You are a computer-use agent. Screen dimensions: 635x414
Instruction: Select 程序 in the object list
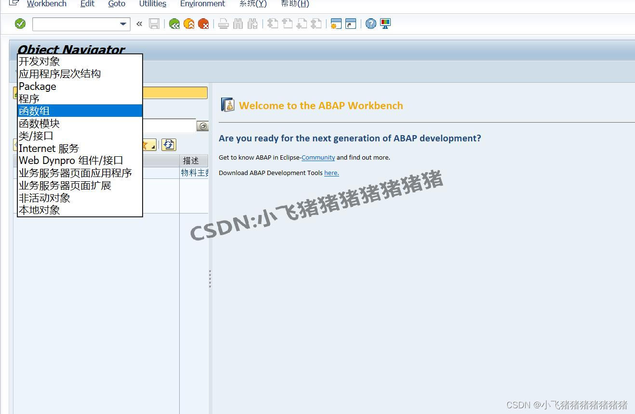(80, 99)
